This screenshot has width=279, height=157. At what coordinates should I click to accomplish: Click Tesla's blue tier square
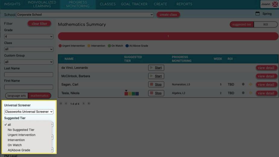137,93
